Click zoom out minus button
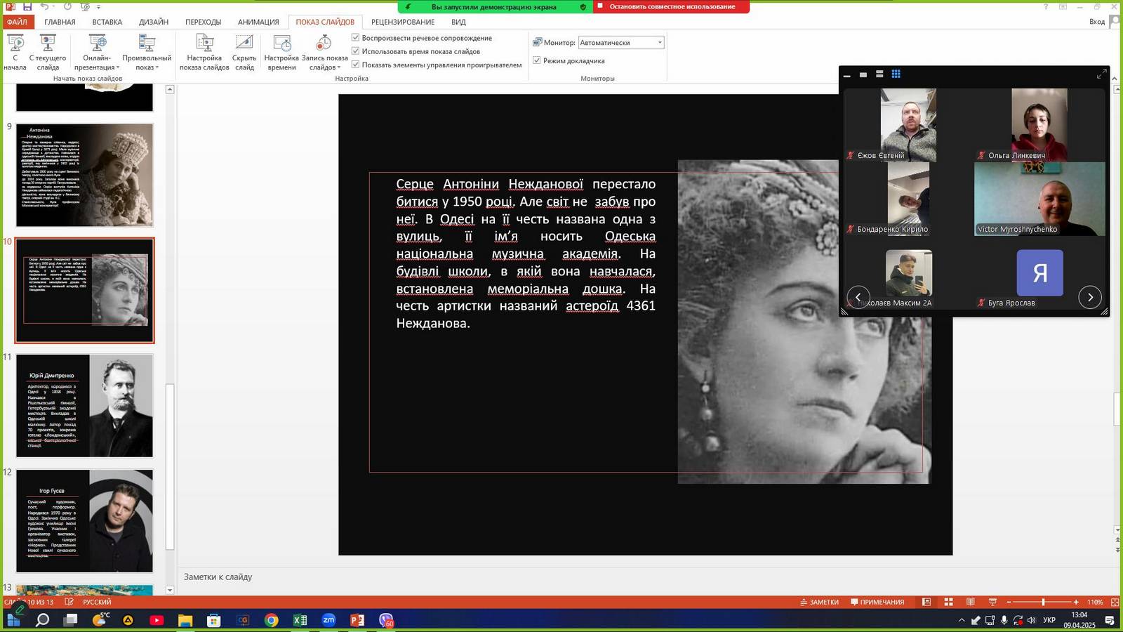 point(1009,602)
